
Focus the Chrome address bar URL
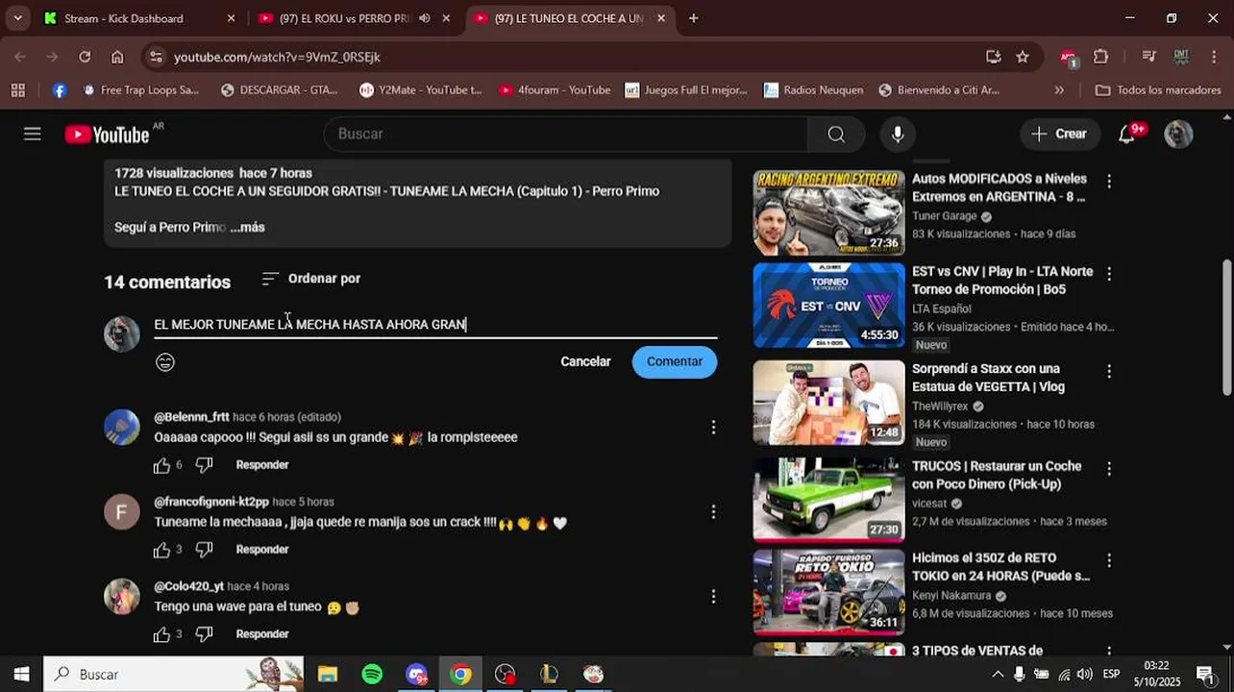(x=567, y=57)
